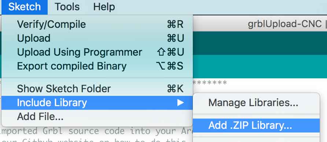Click the grblUpload-CNC window title
This screenshot has width=327, height=142.
(x=285, y=25)
